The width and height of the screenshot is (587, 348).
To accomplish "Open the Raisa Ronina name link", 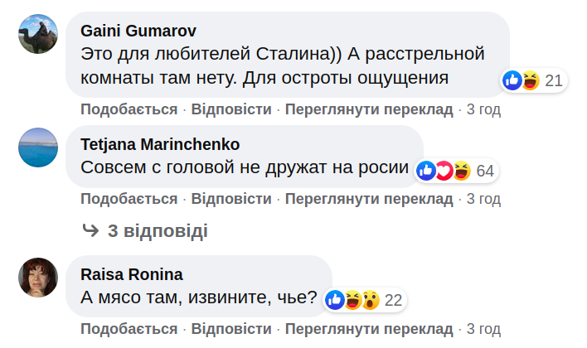I will [132, 274].
